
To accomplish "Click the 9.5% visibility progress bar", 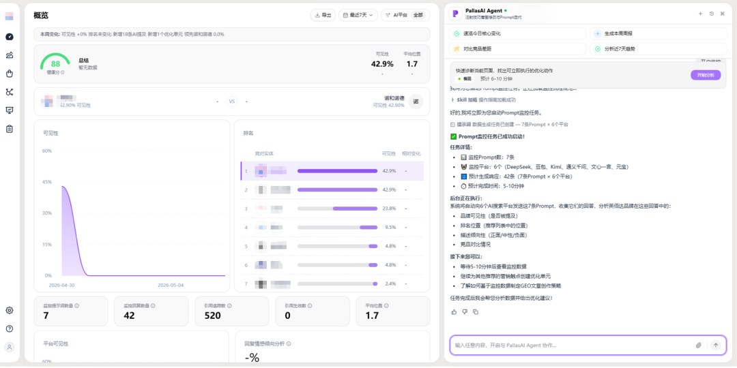I will pos(338,227).
